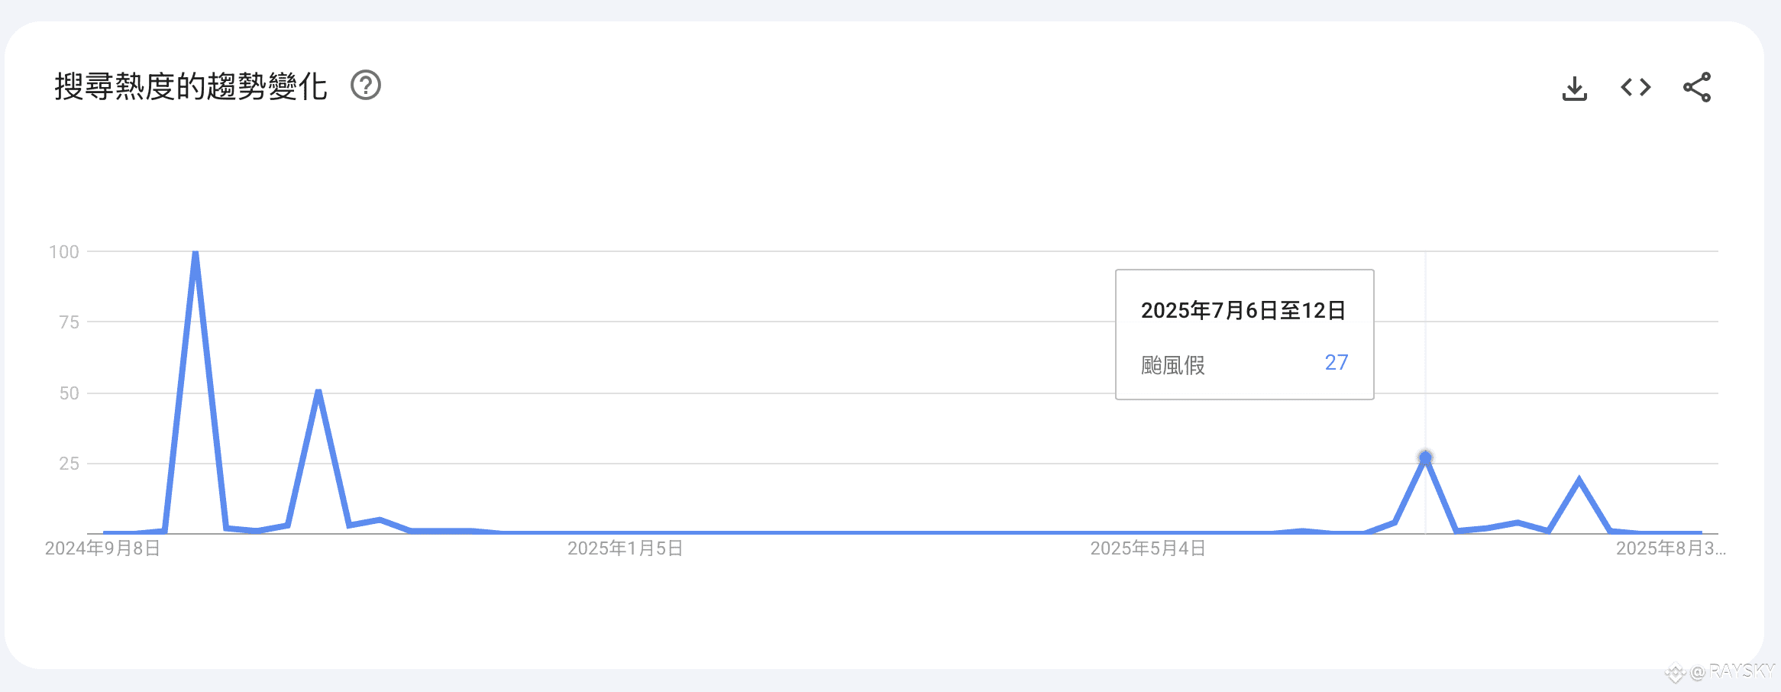Click the 100 value on the y-axis

coord(64,252)
